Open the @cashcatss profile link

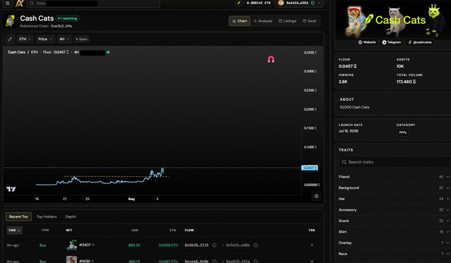(x=420, y=42)
